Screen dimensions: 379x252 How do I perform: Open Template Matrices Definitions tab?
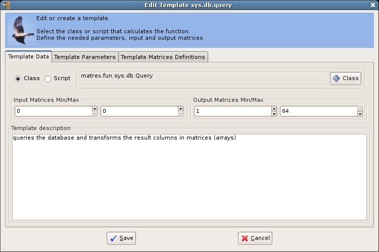pos(163,57)
